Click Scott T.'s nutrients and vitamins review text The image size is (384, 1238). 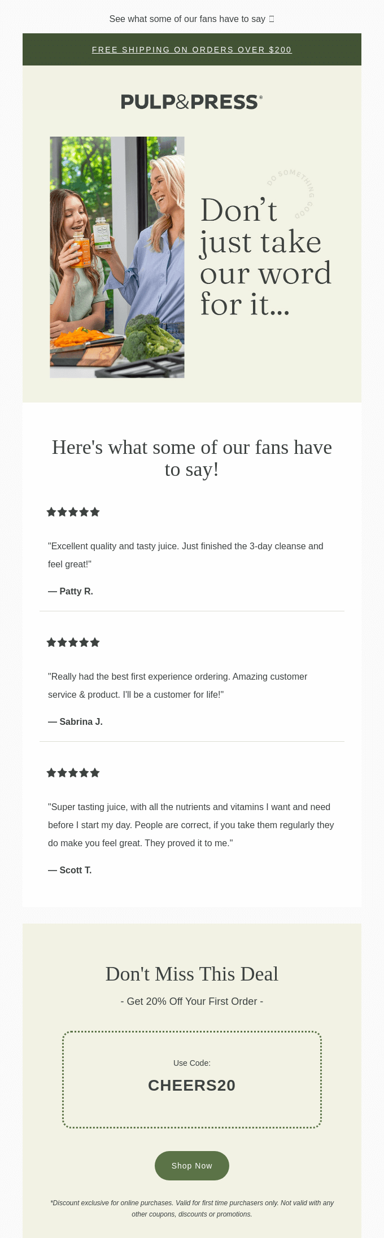point(191,825)
